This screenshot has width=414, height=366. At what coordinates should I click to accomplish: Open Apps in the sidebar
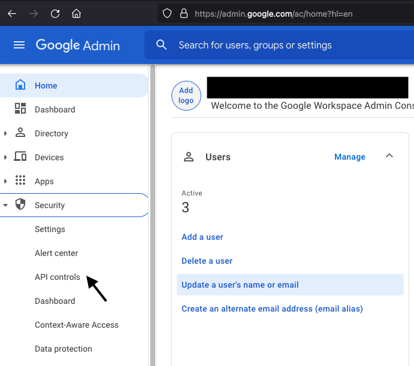(44, 181)
